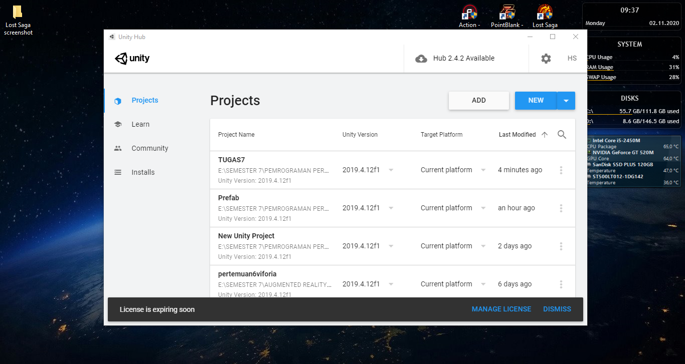
Task: Open more options menu for TUGAS7
Action: pyautogui.click(x=561, y=170)
